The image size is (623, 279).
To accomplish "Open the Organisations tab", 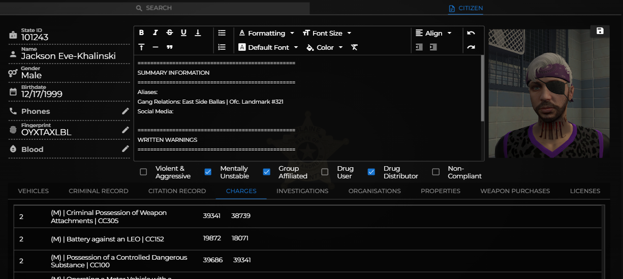I will click(x=375, y=191).
